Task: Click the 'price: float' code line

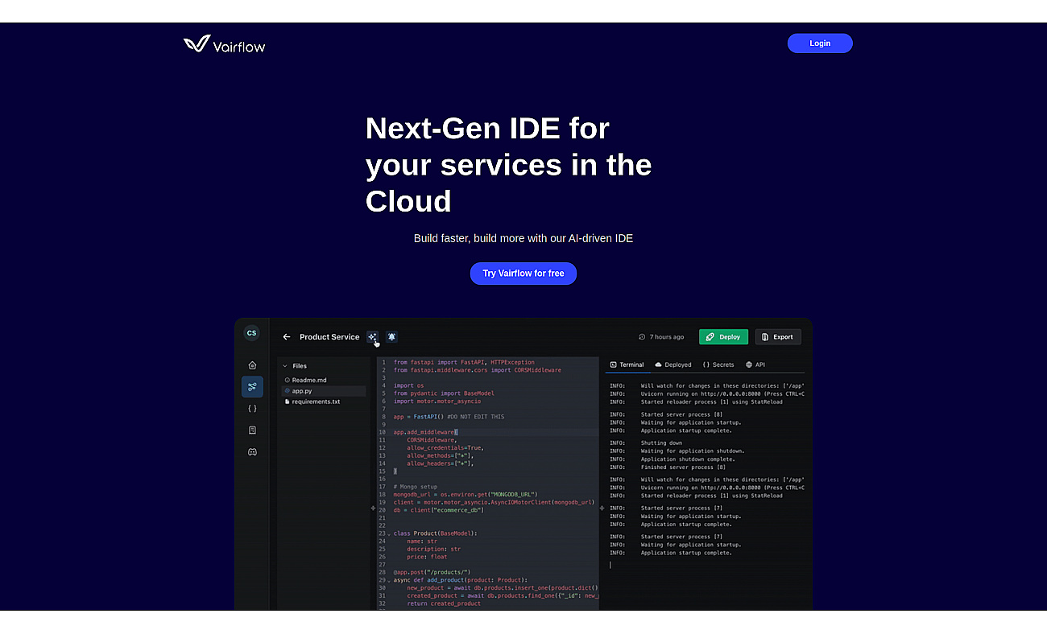Action: coord(427,557)
